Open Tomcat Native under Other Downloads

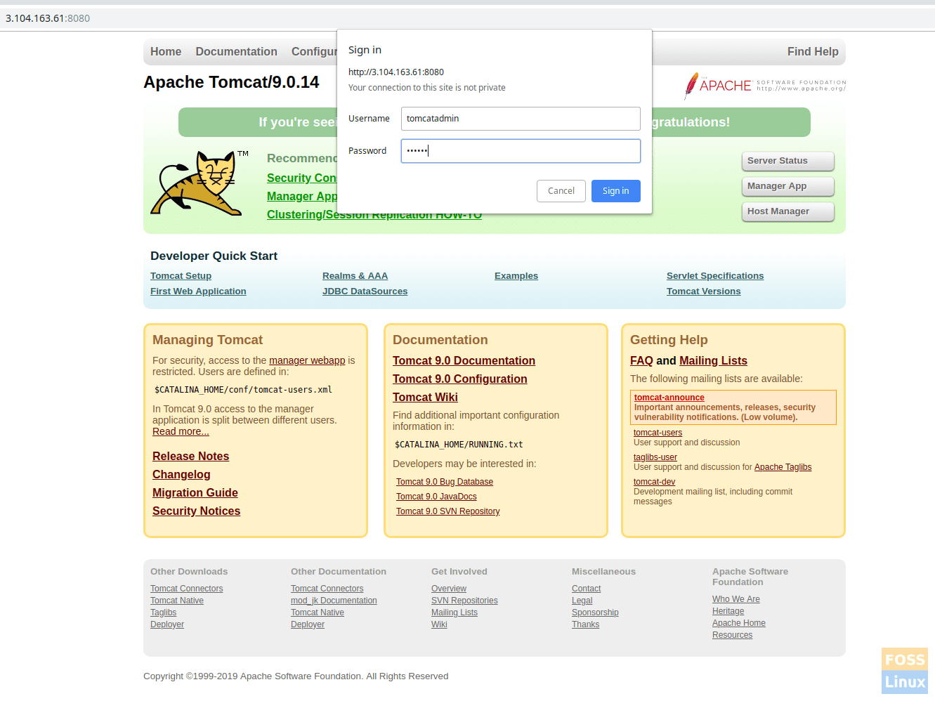pos(176,601)
